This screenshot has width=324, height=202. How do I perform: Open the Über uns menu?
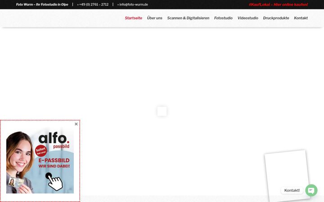pyautogui.click(x=154, y=18)
